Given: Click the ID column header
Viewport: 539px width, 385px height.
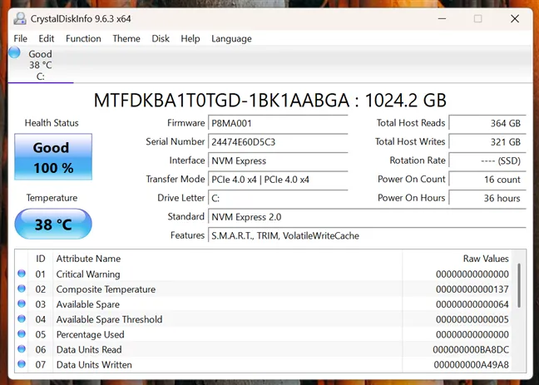Looking at the screenshot, I should pyautogui.click(x=41, y=259).
